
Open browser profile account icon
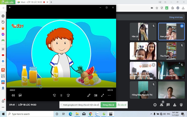[x=178, y=8]
